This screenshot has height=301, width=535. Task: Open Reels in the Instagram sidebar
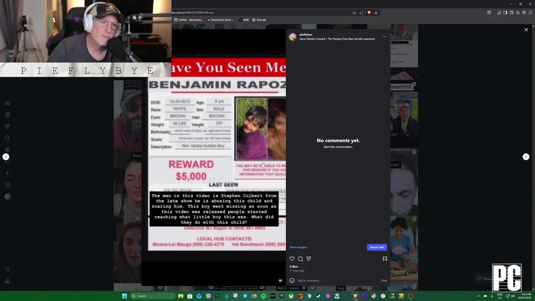[8, 115]
